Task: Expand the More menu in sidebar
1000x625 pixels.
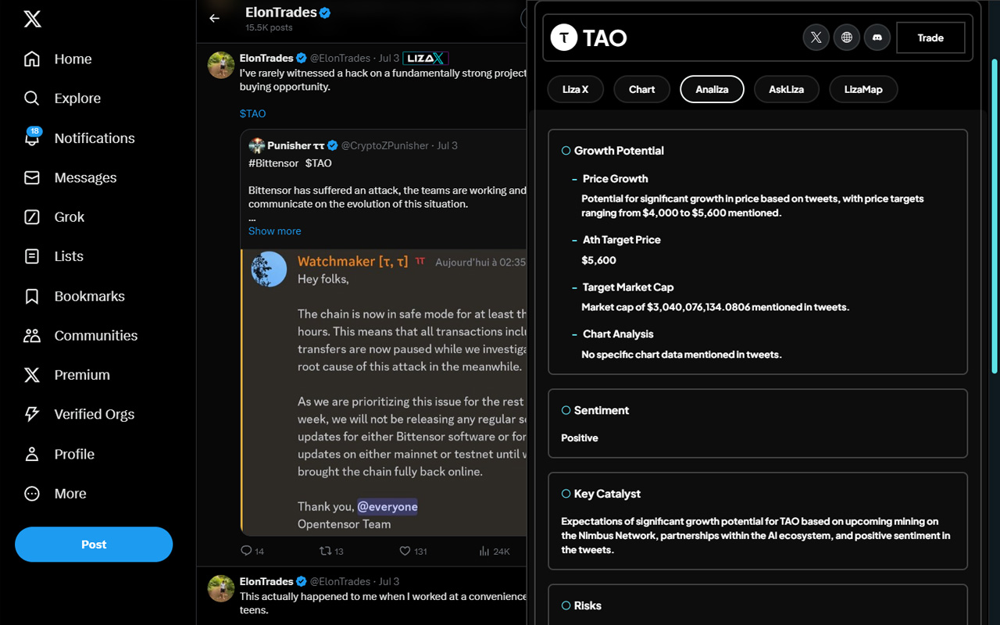Action: (x=32, y=494)
